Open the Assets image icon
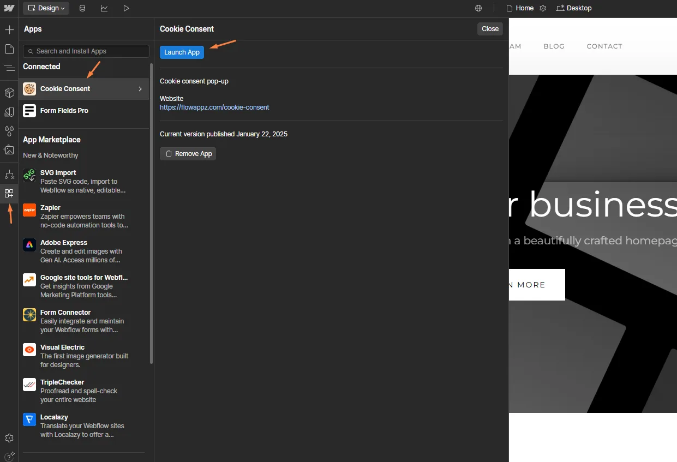Image resolution: width=677 pixels, height=462 pixels. point(9,149)
